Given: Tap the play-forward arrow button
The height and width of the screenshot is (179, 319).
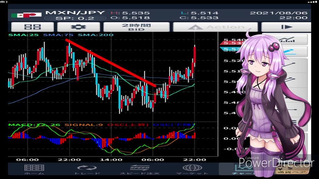Looking at the screenshot, I should point(286,27).
